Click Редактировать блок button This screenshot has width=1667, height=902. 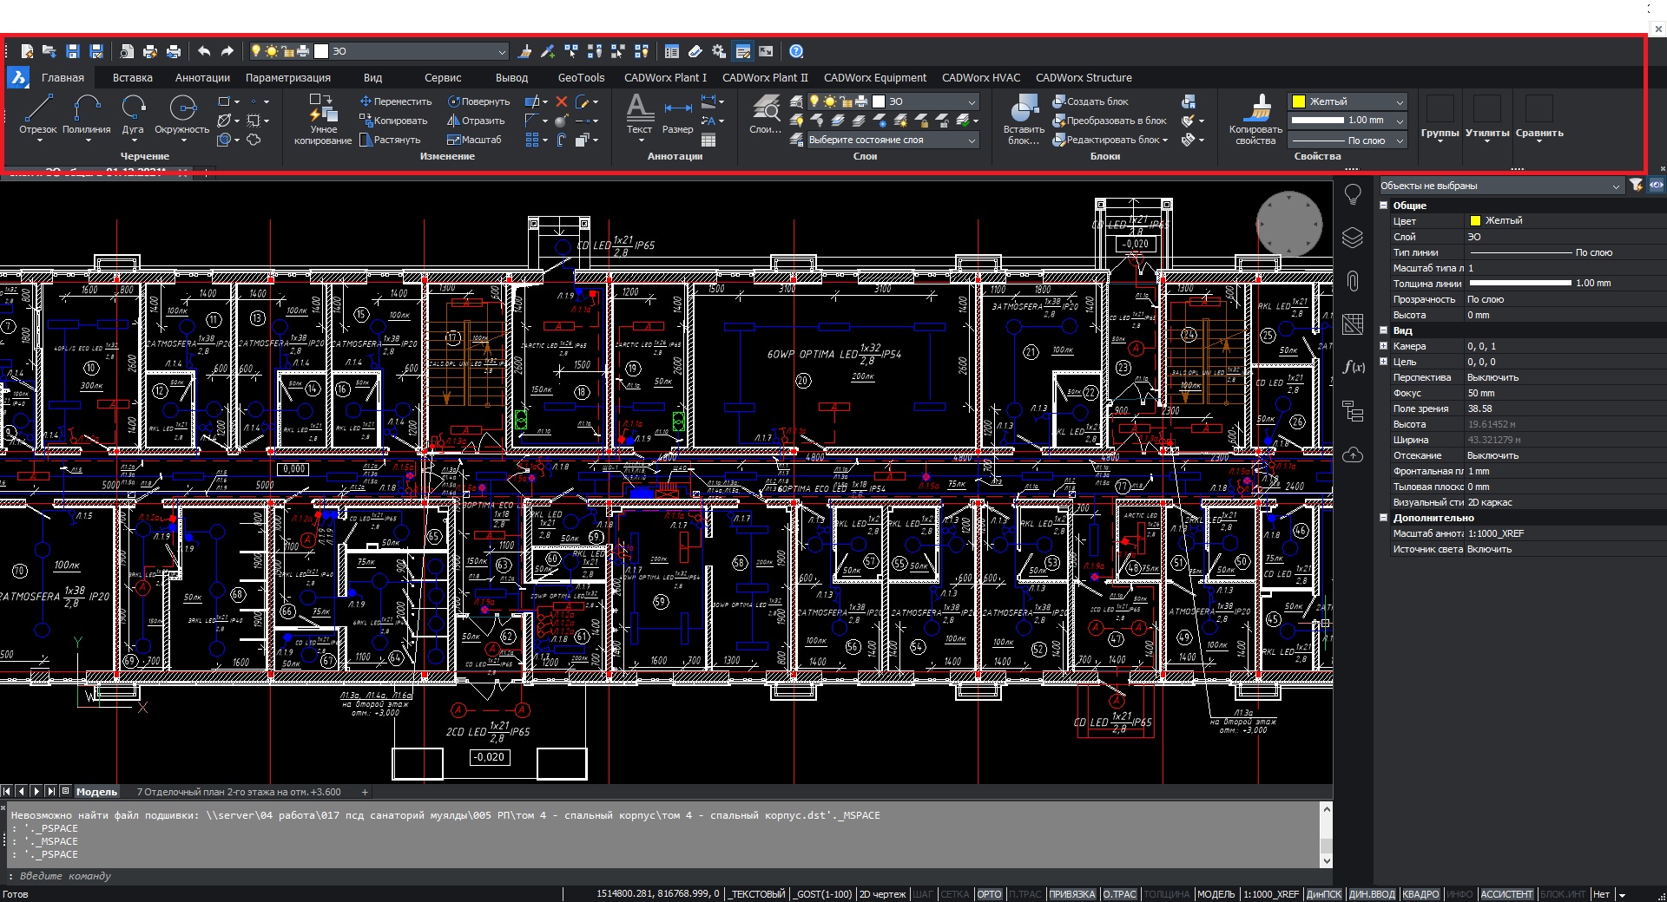pos(1110,140)
